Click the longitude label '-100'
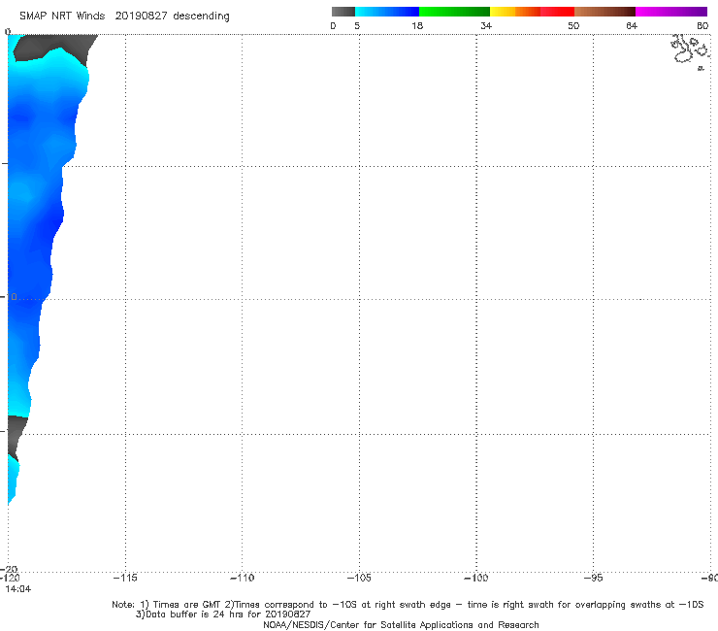Viewport: 718px width, 631px height. click(x=476, y=578)
